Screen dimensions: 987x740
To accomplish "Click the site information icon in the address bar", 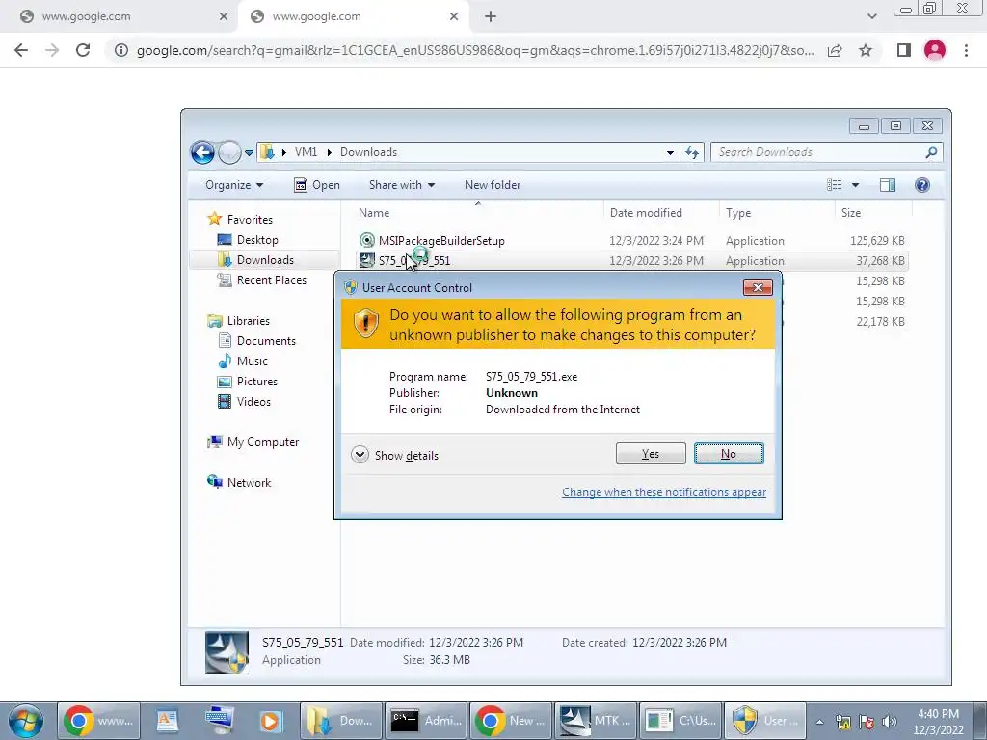I will click(x=120, y=50).
